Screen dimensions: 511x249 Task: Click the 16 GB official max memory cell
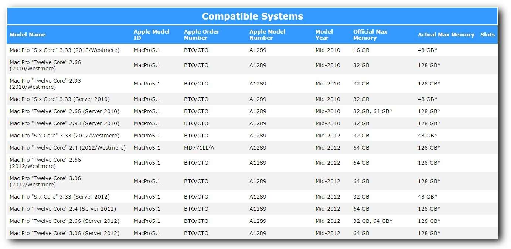coord(361,50)
